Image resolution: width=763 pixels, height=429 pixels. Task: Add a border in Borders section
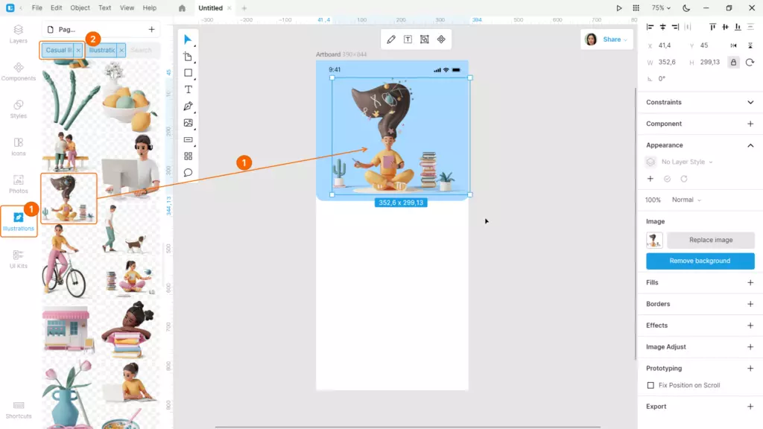coord(750,304)
